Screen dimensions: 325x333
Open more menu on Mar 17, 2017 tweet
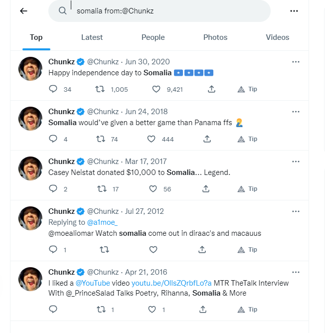pos(296,162)
